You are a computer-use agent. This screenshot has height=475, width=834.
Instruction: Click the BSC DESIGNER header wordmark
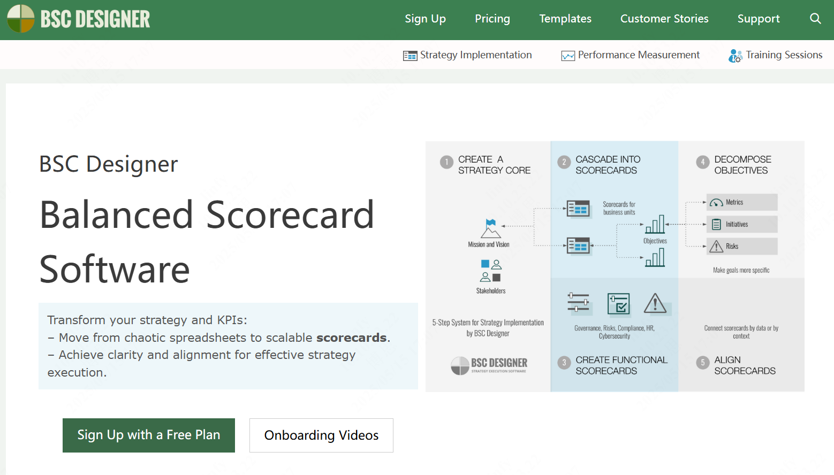coord(95,19)
